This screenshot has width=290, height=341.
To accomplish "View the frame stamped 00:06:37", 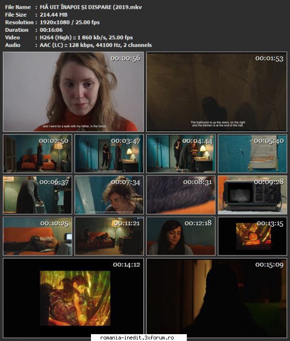I will (x=38, y=195).
